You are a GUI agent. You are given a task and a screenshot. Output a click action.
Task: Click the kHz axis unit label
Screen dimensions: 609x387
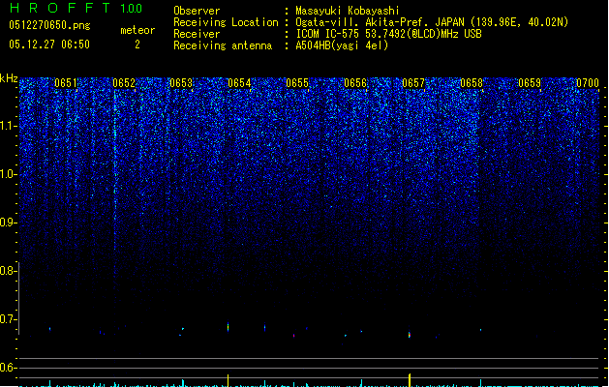point(9,78)
